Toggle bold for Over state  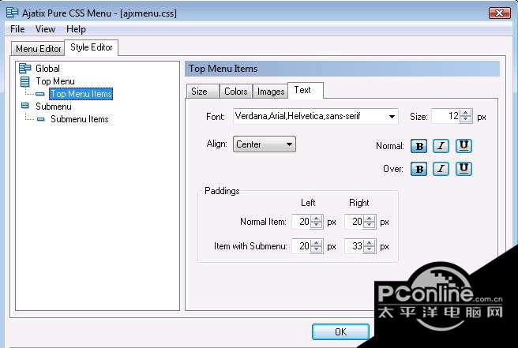(419, 169)
